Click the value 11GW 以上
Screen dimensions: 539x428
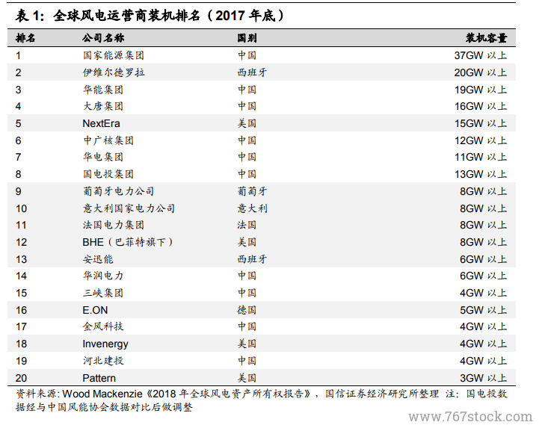pyautogui.click(x=481, y=157)
